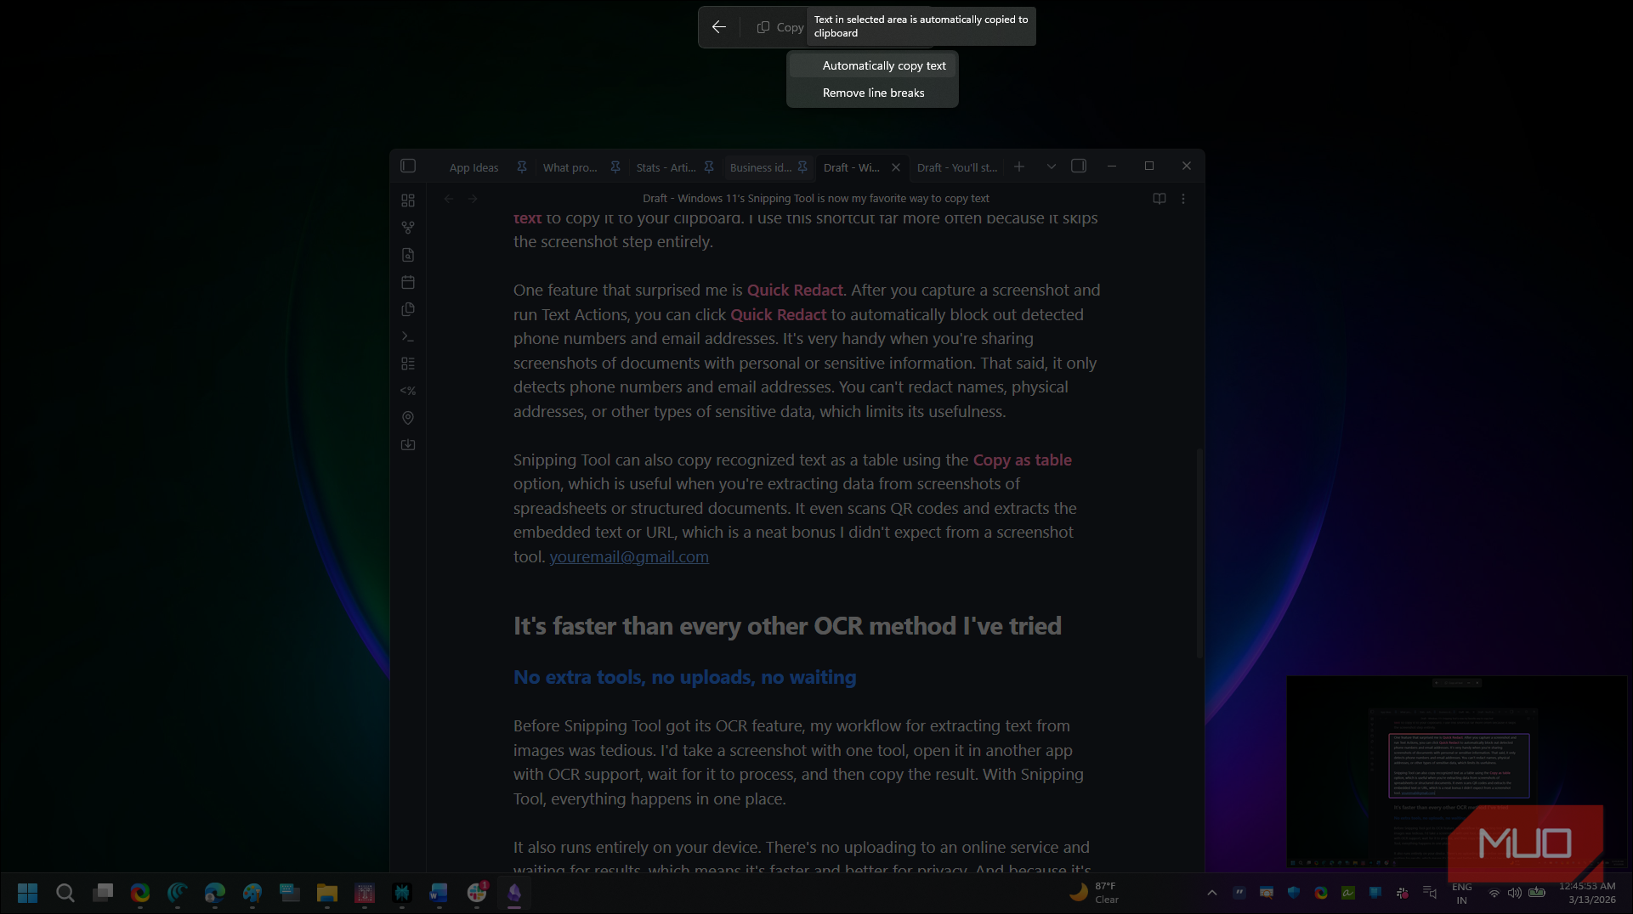Open the canvas grid icon in Obsidian ribbon
The height and width of the screenshot is (914, 1633).
408,200
